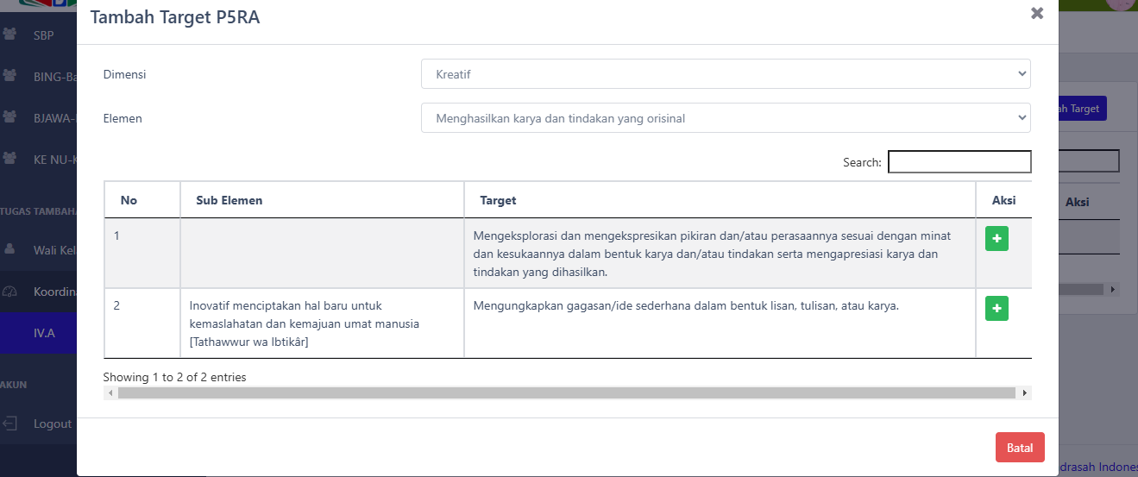Close the Tambah Target P5RA dialog

[1037, 13]
